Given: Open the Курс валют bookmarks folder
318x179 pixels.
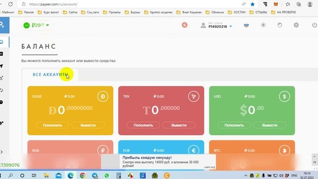Looking at the screenshot, I should 48,12.
